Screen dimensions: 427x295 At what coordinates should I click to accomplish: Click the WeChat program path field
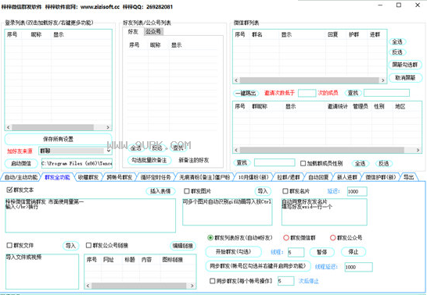pos(77,163)
